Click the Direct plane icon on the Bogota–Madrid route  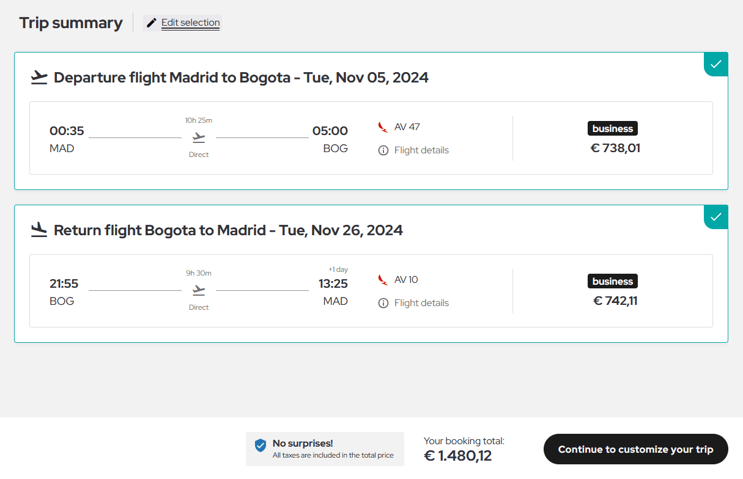coord(199,290)
